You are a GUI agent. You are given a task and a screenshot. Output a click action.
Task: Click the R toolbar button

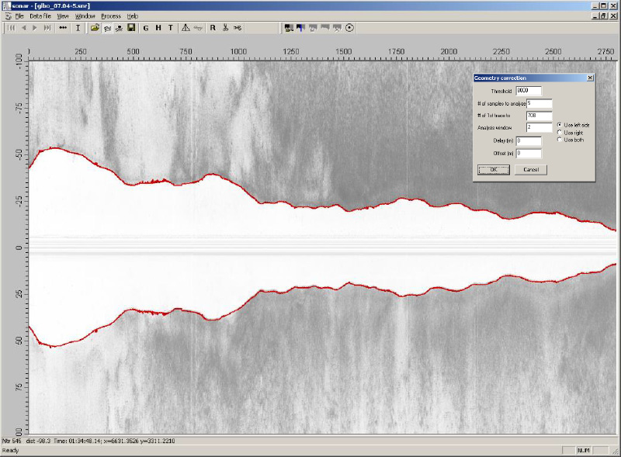click(213, 28)
